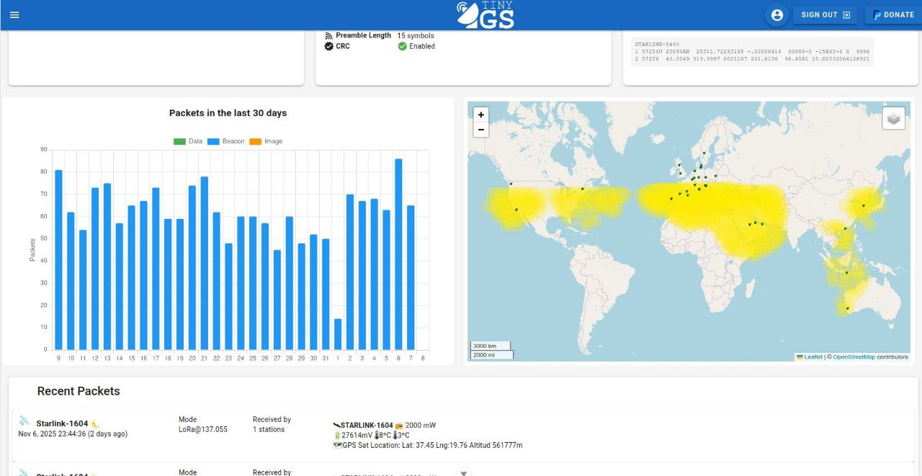The width and height of the screenshot is (922, 476).
Task: Click the 'LoRa@137.055' mode value
Action: click(x=203, y=429)
